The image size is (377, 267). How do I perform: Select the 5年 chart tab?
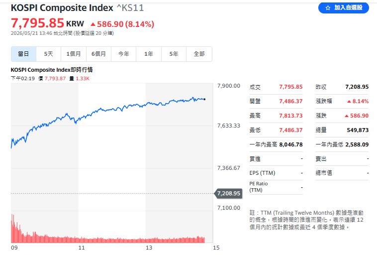174,54
